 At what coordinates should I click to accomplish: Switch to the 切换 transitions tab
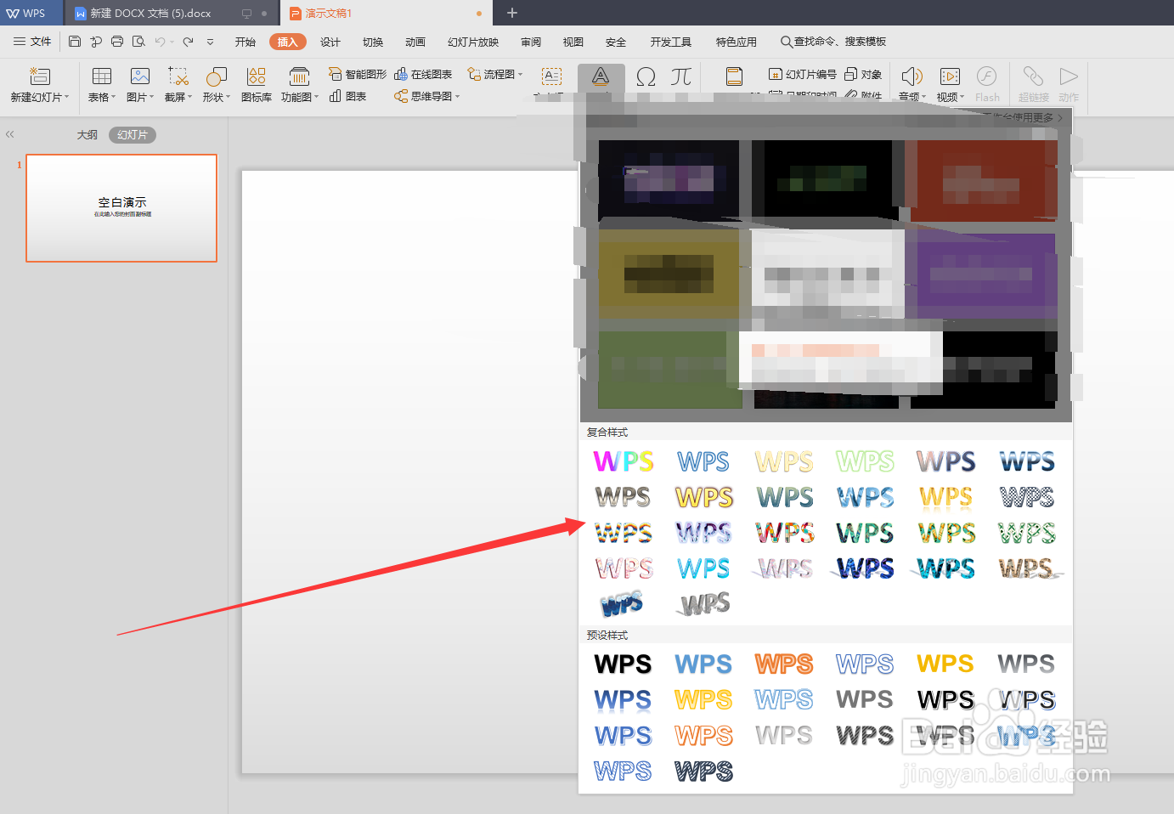point(373,42)
